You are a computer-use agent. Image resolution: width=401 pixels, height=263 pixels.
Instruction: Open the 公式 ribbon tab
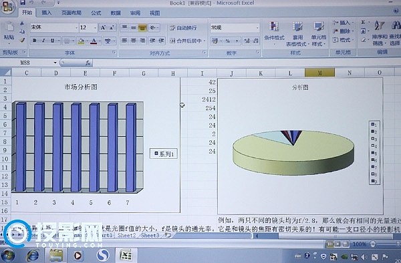(96, 13)
